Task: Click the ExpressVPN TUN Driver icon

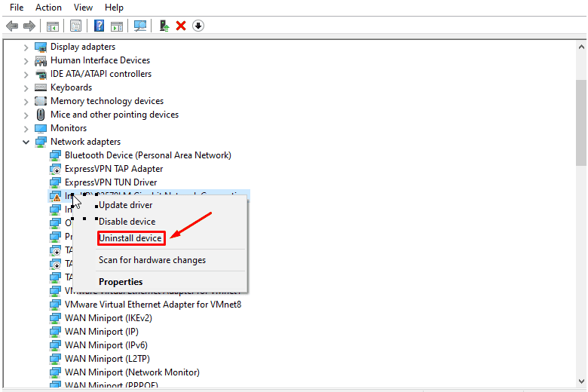Action: coord(55,182)
